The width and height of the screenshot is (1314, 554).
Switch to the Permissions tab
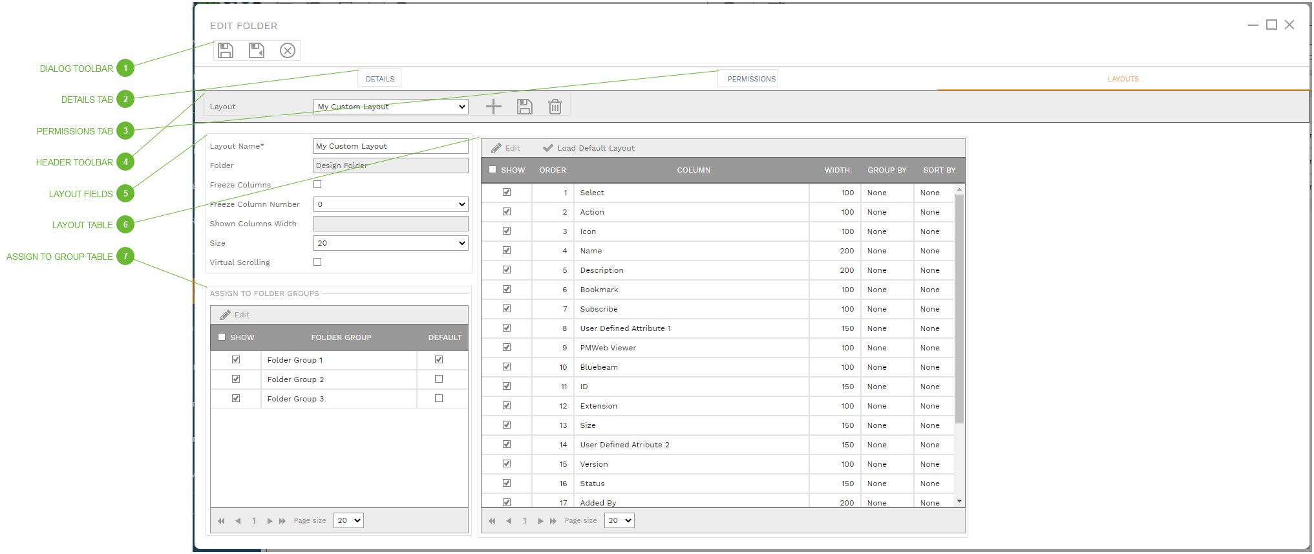click(752, 79)
